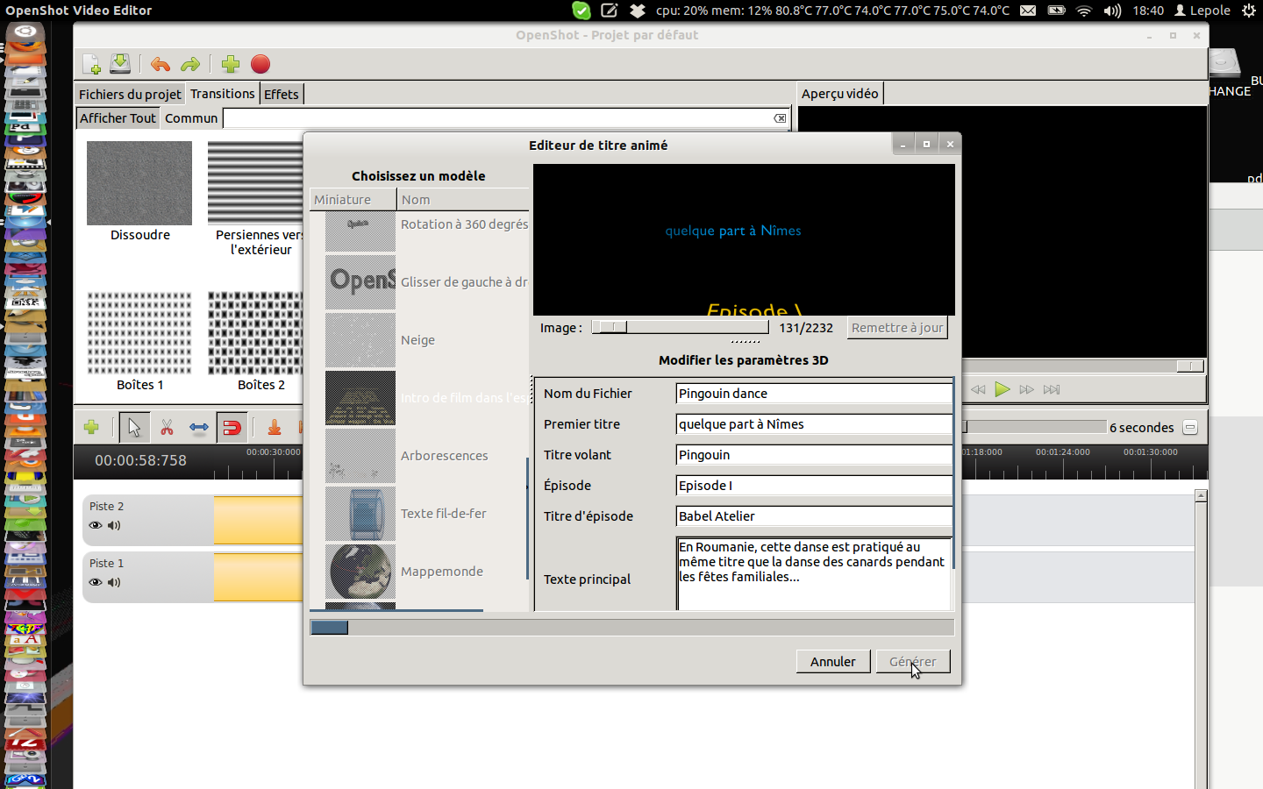Toggle the magnet snapping tool
This screenshot has height=789, width=1263.
(x=232, y=427)
